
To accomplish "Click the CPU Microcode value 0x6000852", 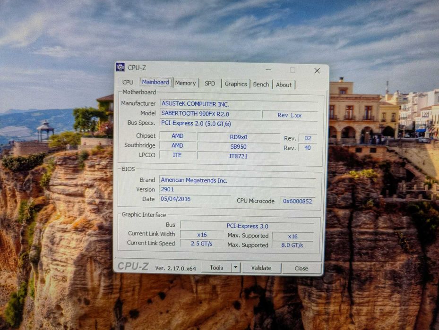I will (297, 201).
